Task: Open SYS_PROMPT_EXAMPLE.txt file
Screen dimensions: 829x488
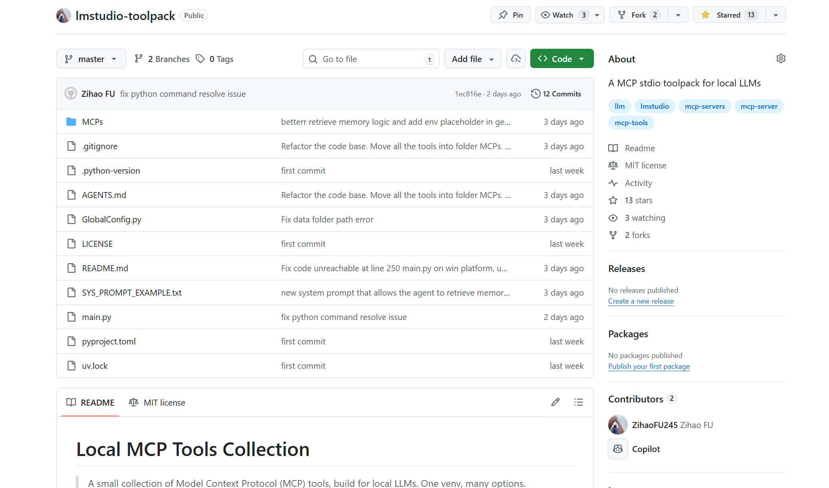Action: [132, 292]
